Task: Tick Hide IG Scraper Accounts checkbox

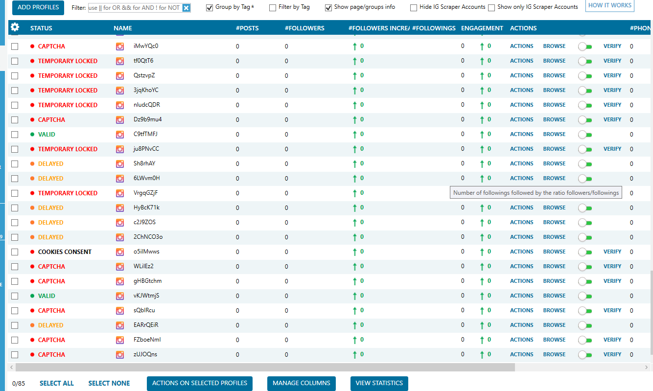Action: pyautogui.click(x=414, y=8)
